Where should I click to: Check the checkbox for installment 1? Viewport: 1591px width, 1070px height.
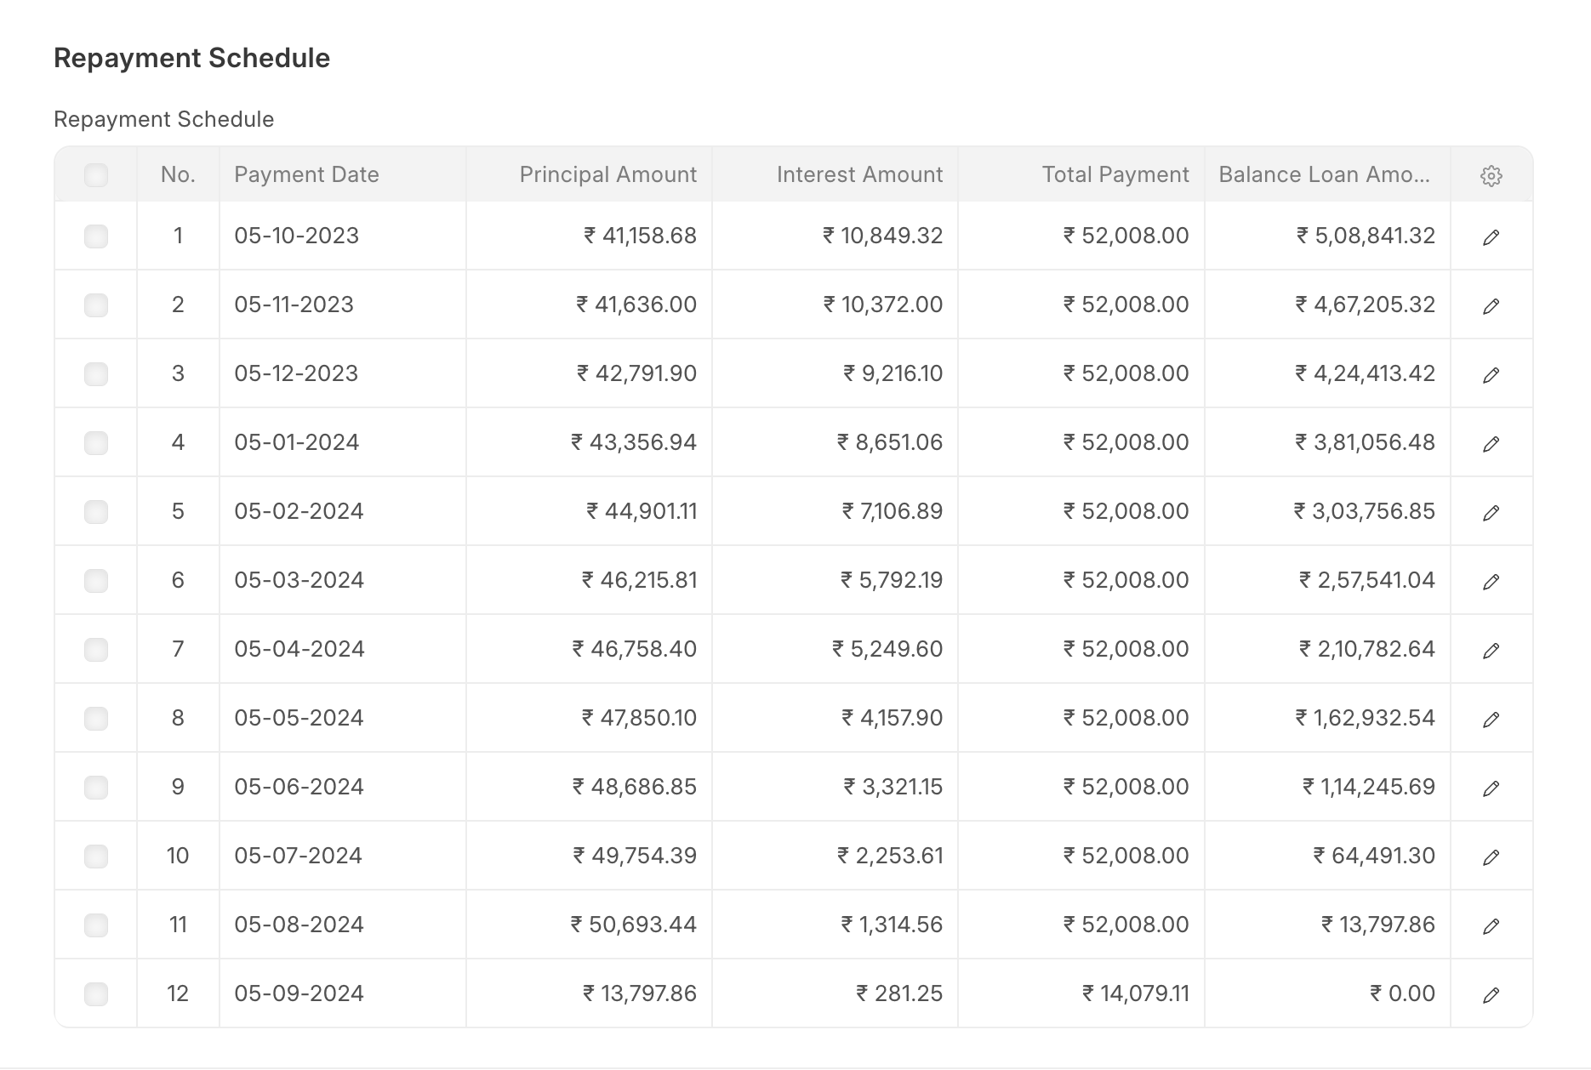(96, 236)
